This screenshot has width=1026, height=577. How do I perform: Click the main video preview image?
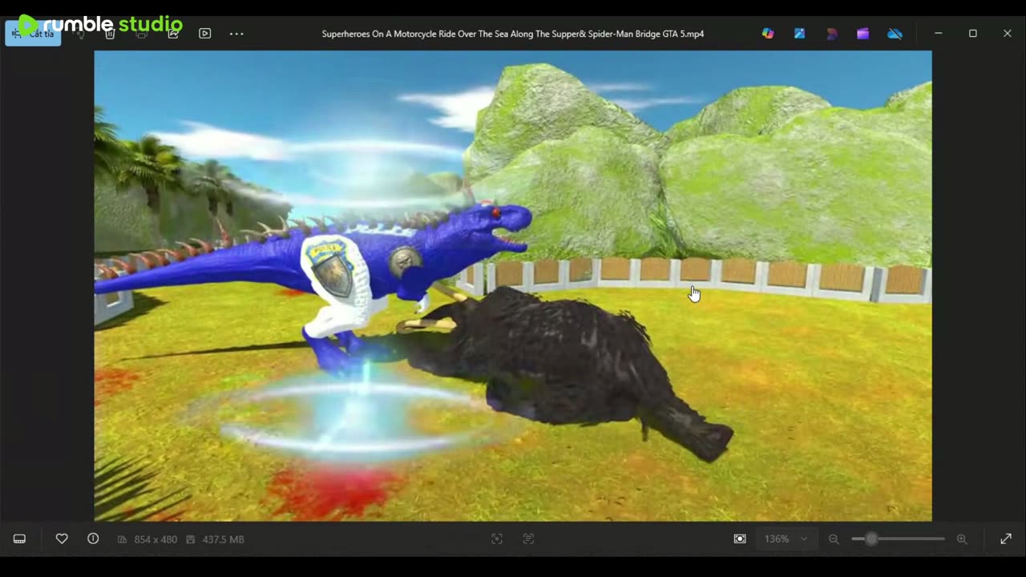tap(513, 286)
